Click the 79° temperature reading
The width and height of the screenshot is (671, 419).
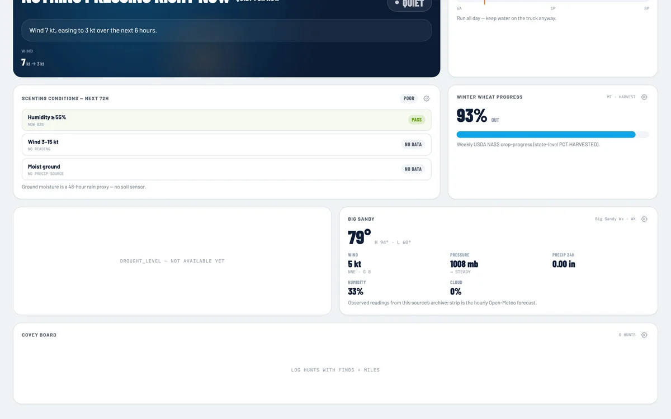pyautogui.click(x=360, y=237)
